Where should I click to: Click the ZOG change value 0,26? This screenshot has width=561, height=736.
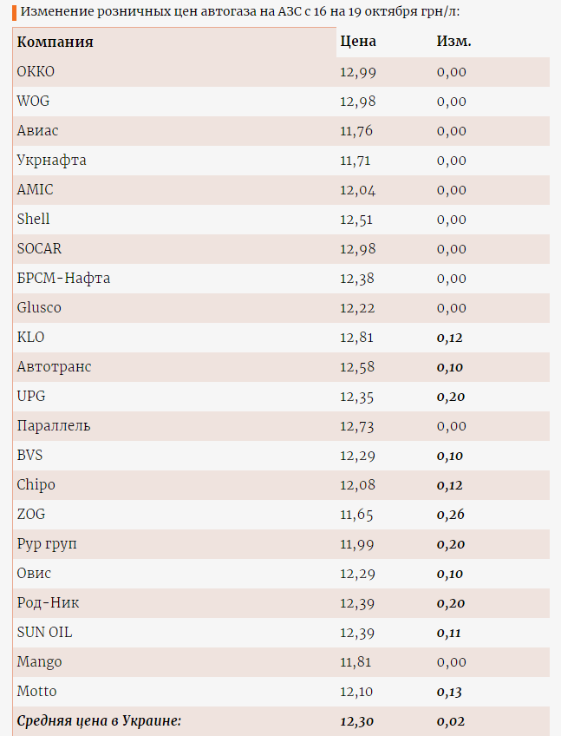(x=450, y=515)
